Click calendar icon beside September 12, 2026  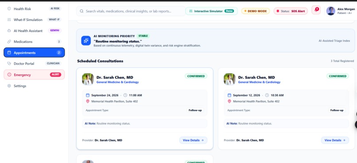coord(229,95)
